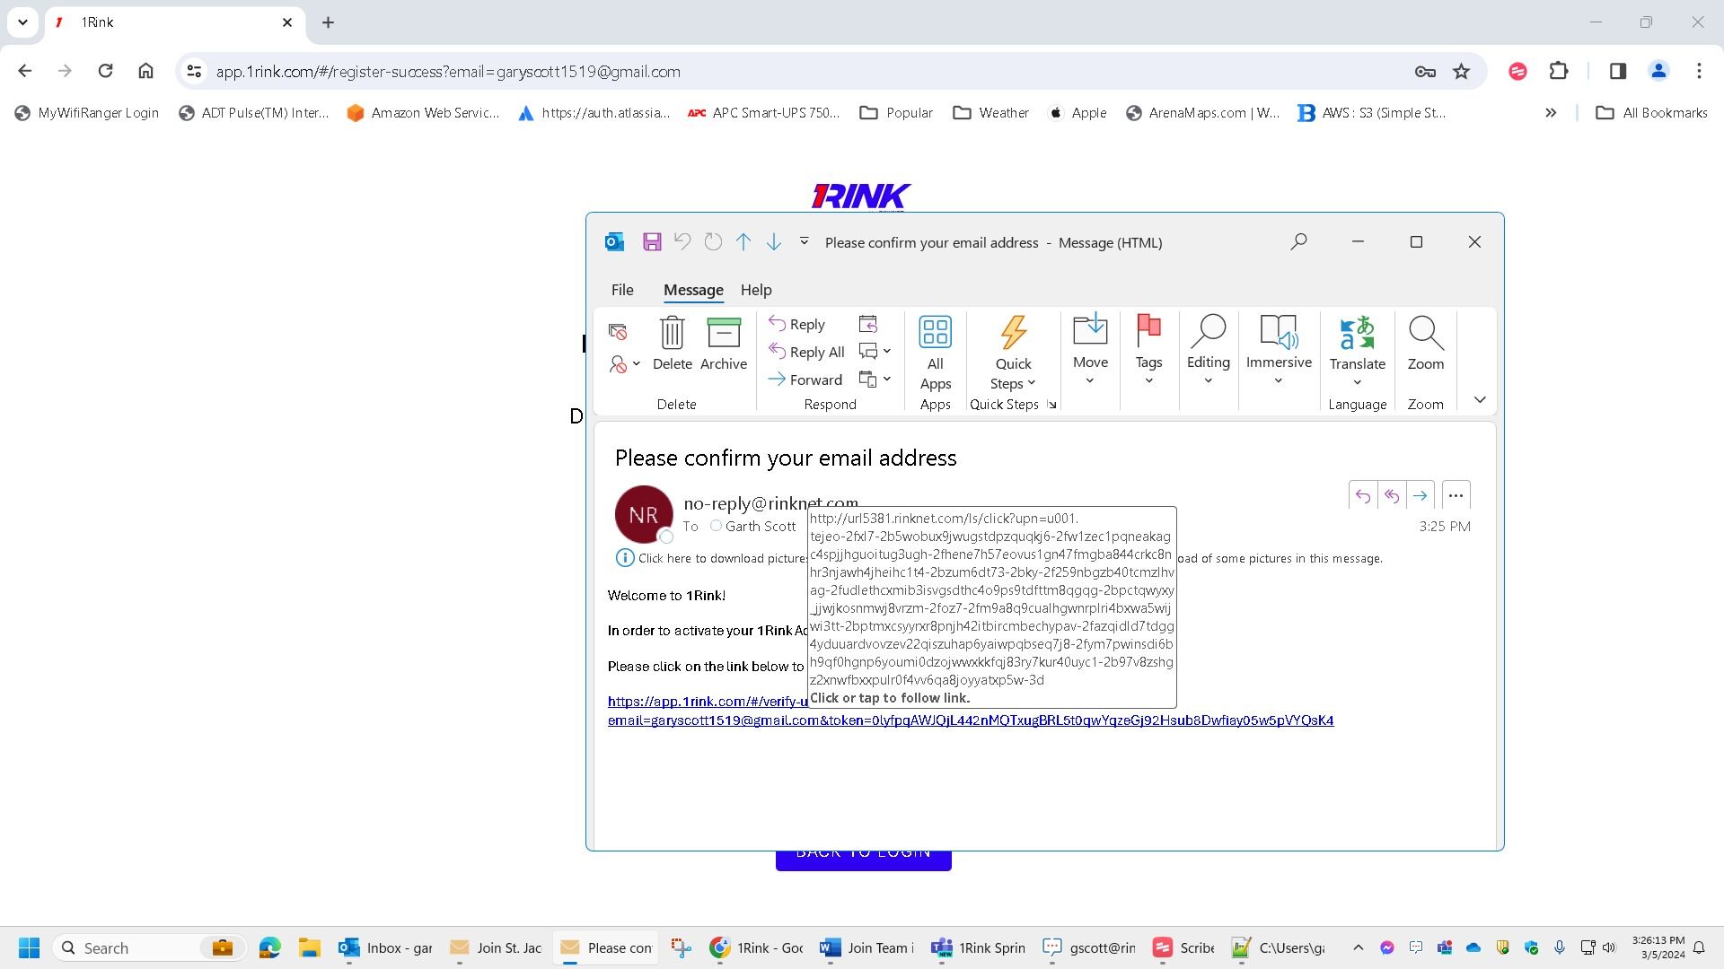Switch to the Help tab

click(755, 290)
